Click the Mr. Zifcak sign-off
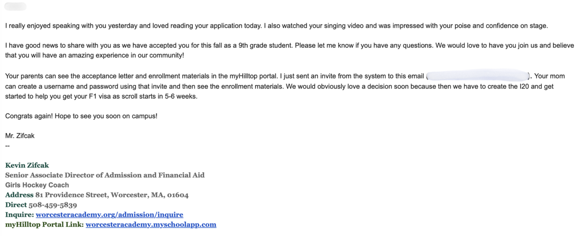Viewport: 579px width, 236px height. pos(20,136)
